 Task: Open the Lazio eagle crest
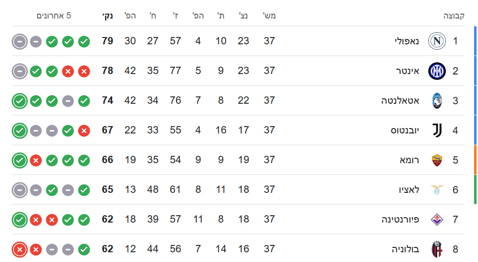437,190
